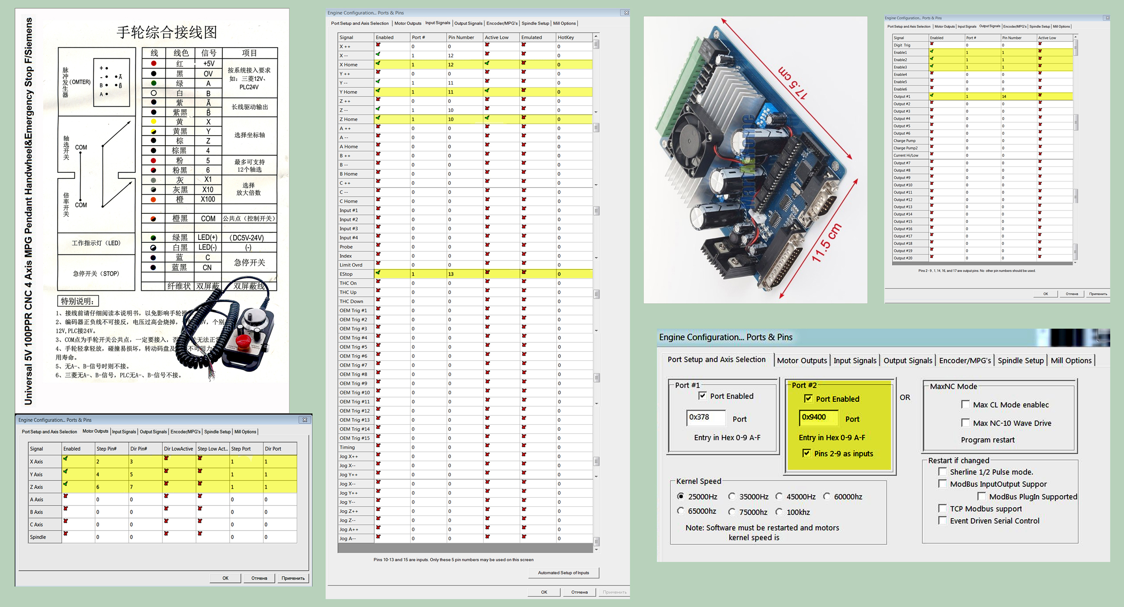1124x607 pixels.
Task: Click scroll up arrow in Input Signals list
Action: point(596,36)
